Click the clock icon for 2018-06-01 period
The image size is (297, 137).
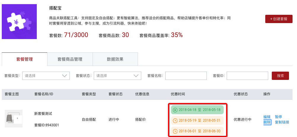pyautogui.click(x=175, y=131)
